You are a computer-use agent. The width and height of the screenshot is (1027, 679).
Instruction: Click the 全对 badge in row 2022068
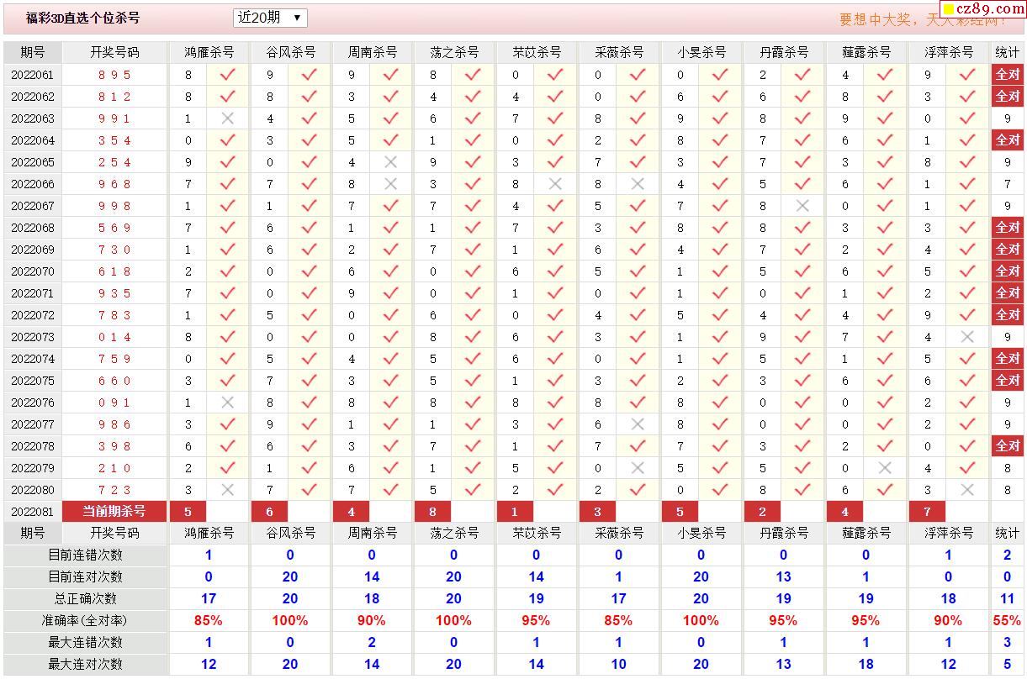click(x=1008, y=228)
